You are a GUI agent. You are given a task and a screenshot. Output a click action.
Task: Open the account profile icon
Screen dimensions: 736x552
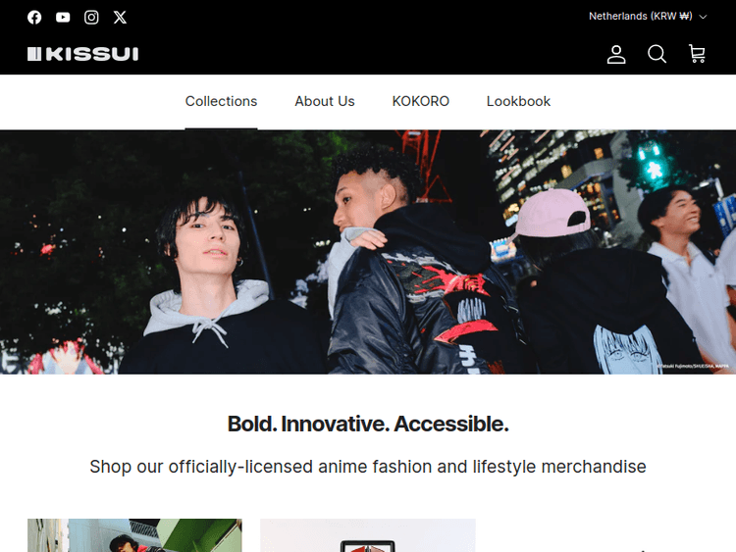click(x=616, y=54)
